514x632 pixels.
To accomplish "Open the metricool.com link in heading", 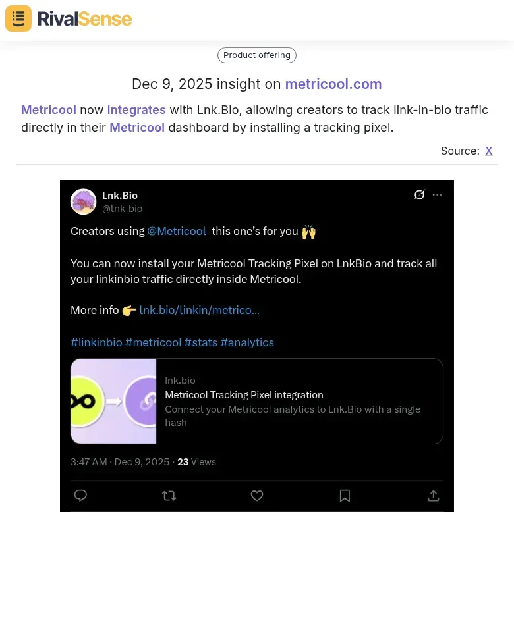I will 333,84.
